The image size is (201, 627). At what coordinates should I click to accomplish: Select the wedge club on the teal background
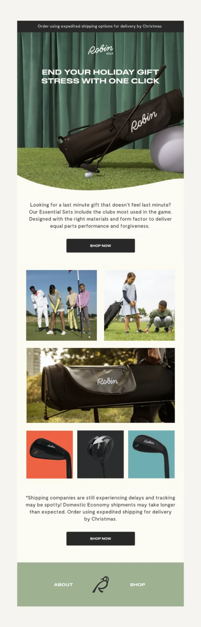[151, 454]
